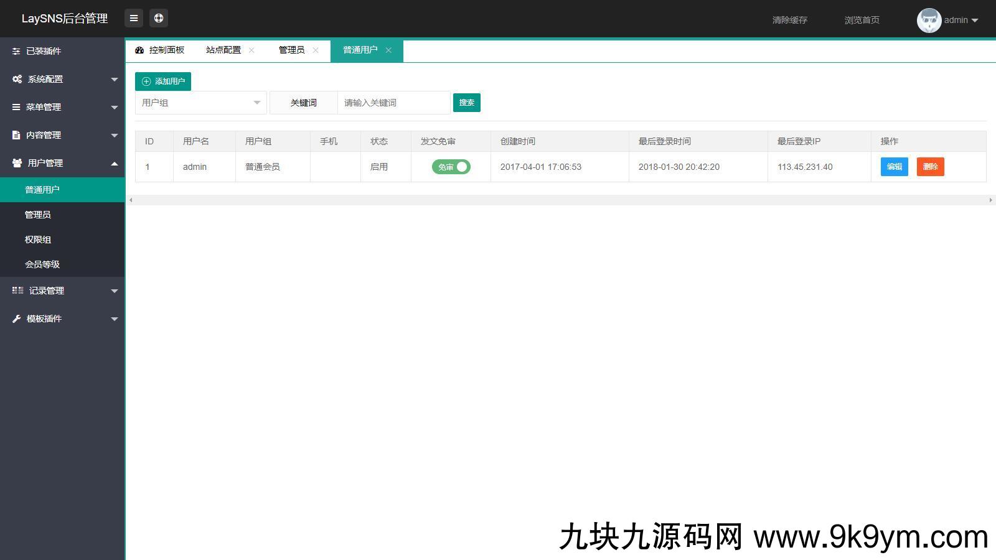Image resolution: width=996 pixels, height=560 pixels.
Task: Select 权限组 in the sidebar submenu
Action: click(x=38, y=240)
